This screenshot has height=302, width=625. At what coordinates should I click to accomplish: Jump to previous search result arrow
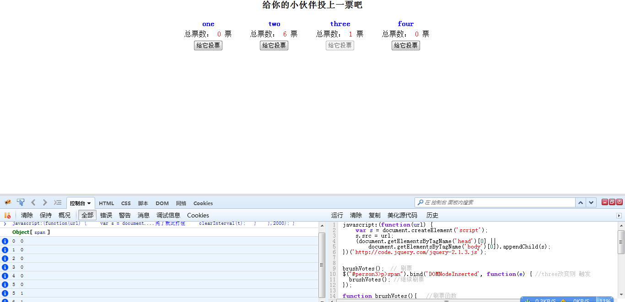(x=581, y=202)
